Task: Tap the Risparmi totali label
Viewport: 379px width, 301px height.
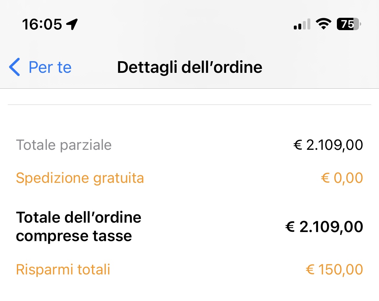Action: click(63, 269)
